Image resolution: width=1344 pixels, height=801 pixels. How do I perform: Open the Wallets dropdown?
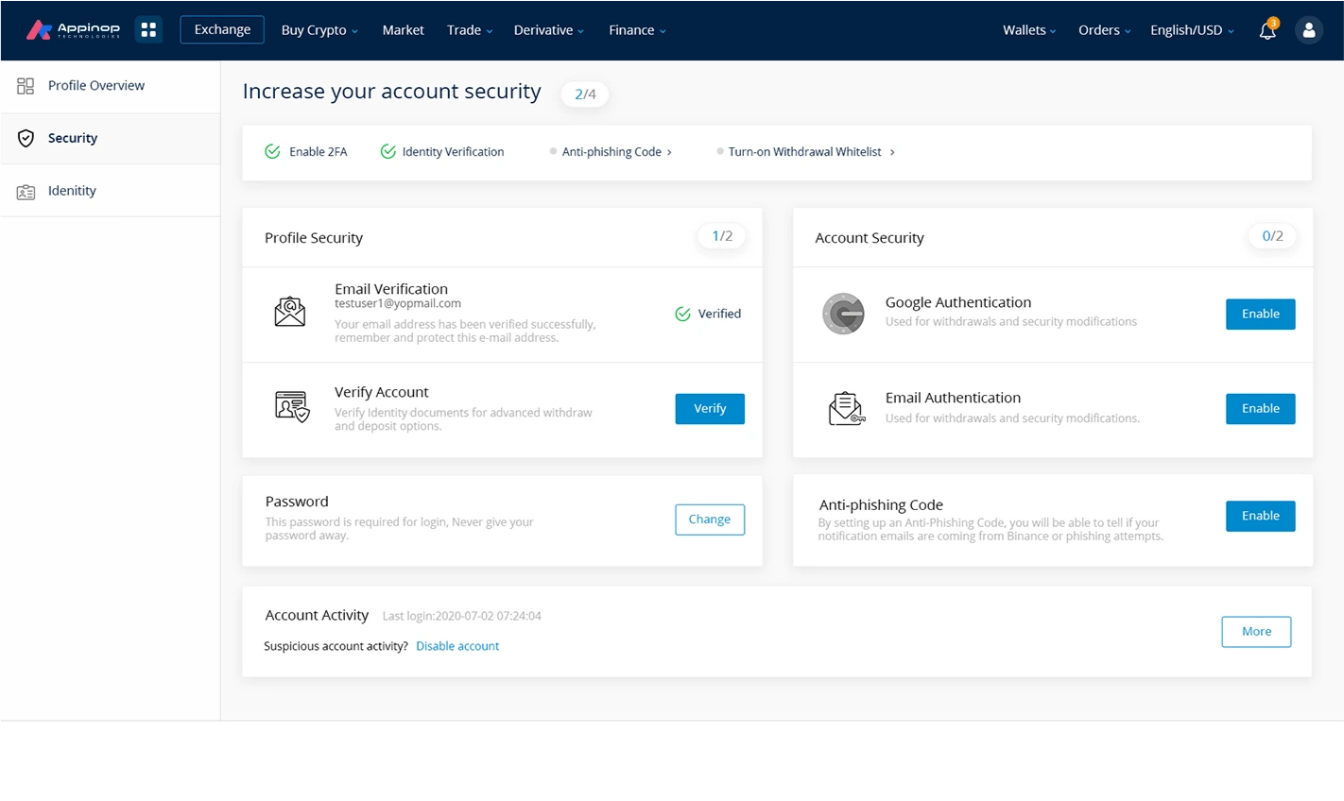pos(1028,30)
